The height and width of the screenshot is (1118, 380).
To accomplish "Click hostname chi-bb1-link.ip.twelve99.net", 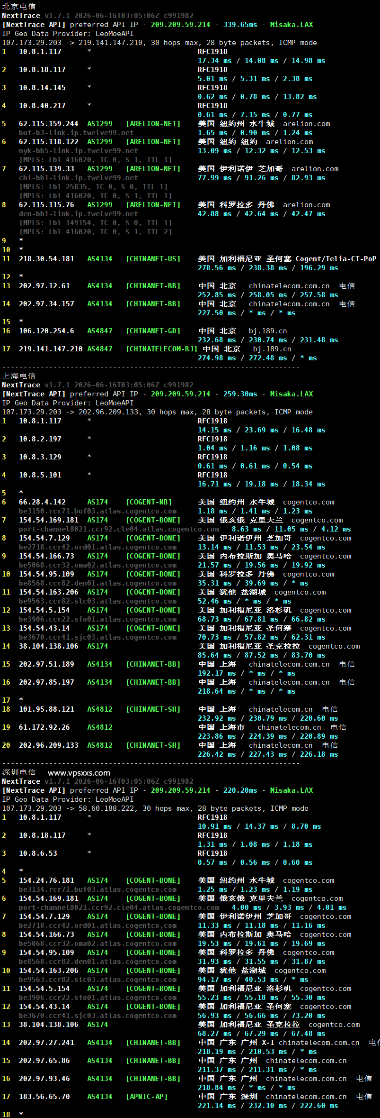I will click(79, 177).
